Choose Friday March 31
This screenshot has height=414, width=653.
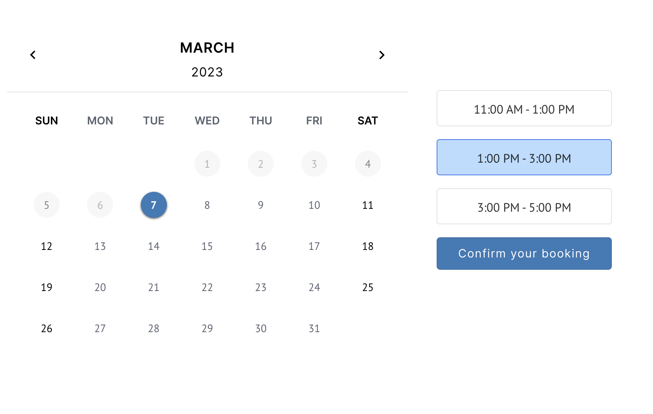click(x=314, y=329)
